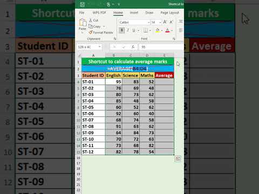Select ST-09's Science score 84
This screenshot has width=259, height=194.
131,133
